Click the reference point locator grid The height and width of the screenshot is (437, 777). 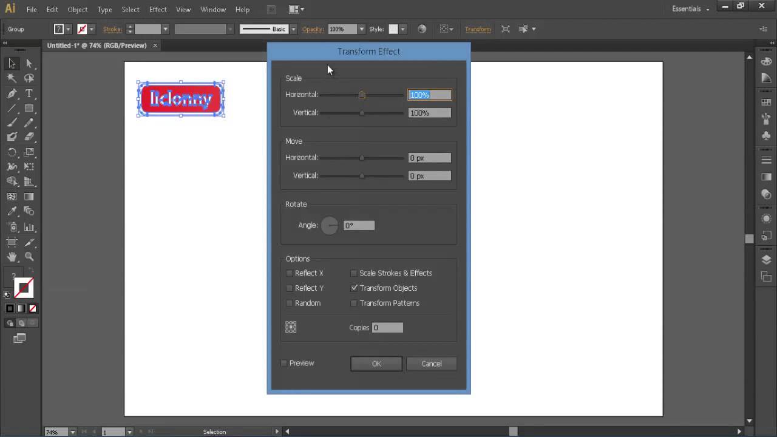click(x=291, y=327)
